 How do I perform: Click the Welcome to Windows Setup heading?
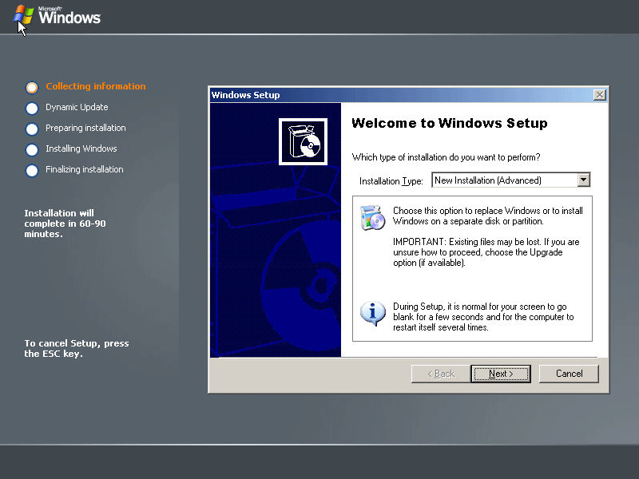coord(450,123)
